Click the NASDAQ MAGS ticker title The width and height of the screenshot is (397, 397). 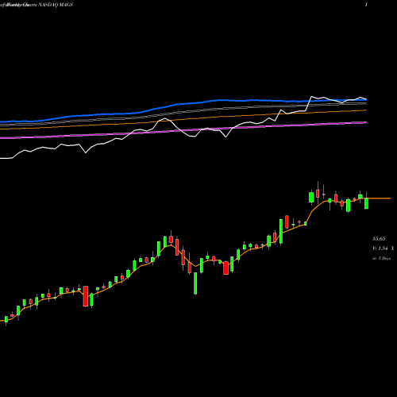56,5
